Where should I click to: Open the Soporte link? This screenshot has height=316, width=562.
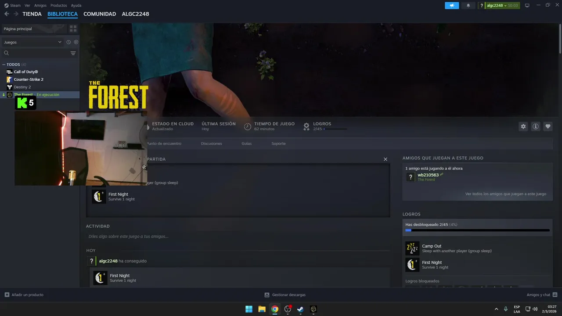click(278, 144)
